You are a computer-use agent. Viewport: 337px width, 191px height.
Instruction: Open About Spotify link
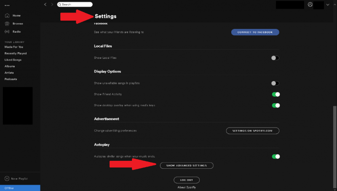tap(187, 187)
